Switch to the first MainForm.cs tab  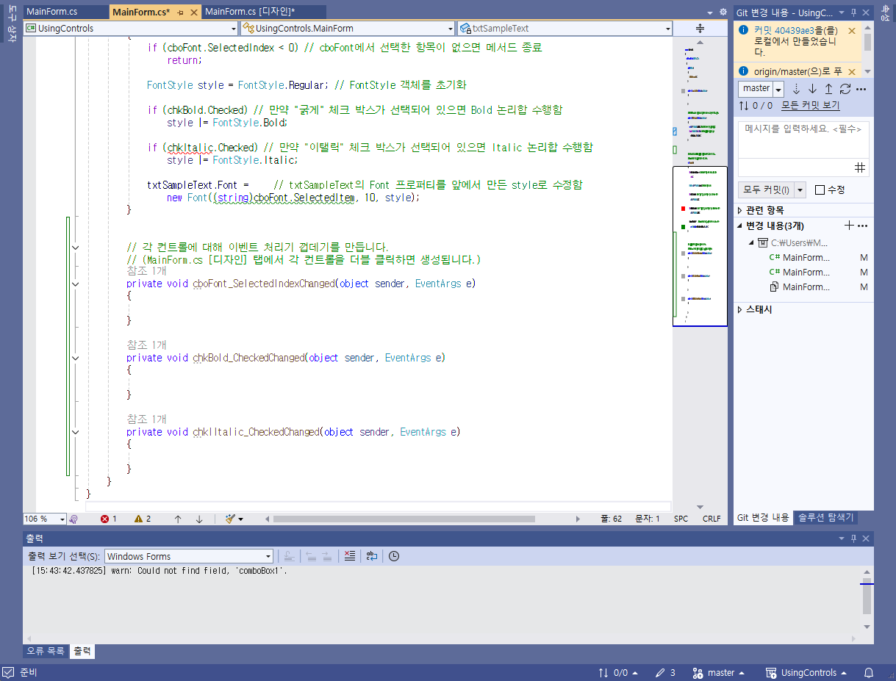click(x=65, y=12)
